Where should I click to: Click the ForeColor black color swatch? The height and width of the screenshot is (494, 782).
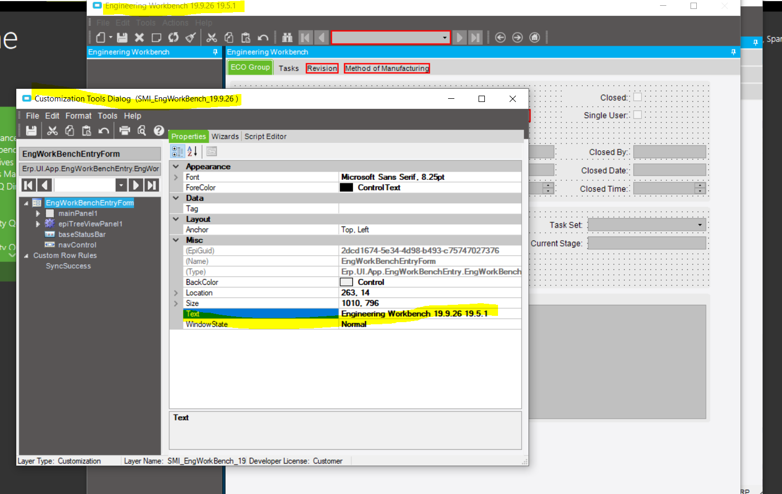pos(346,188)
